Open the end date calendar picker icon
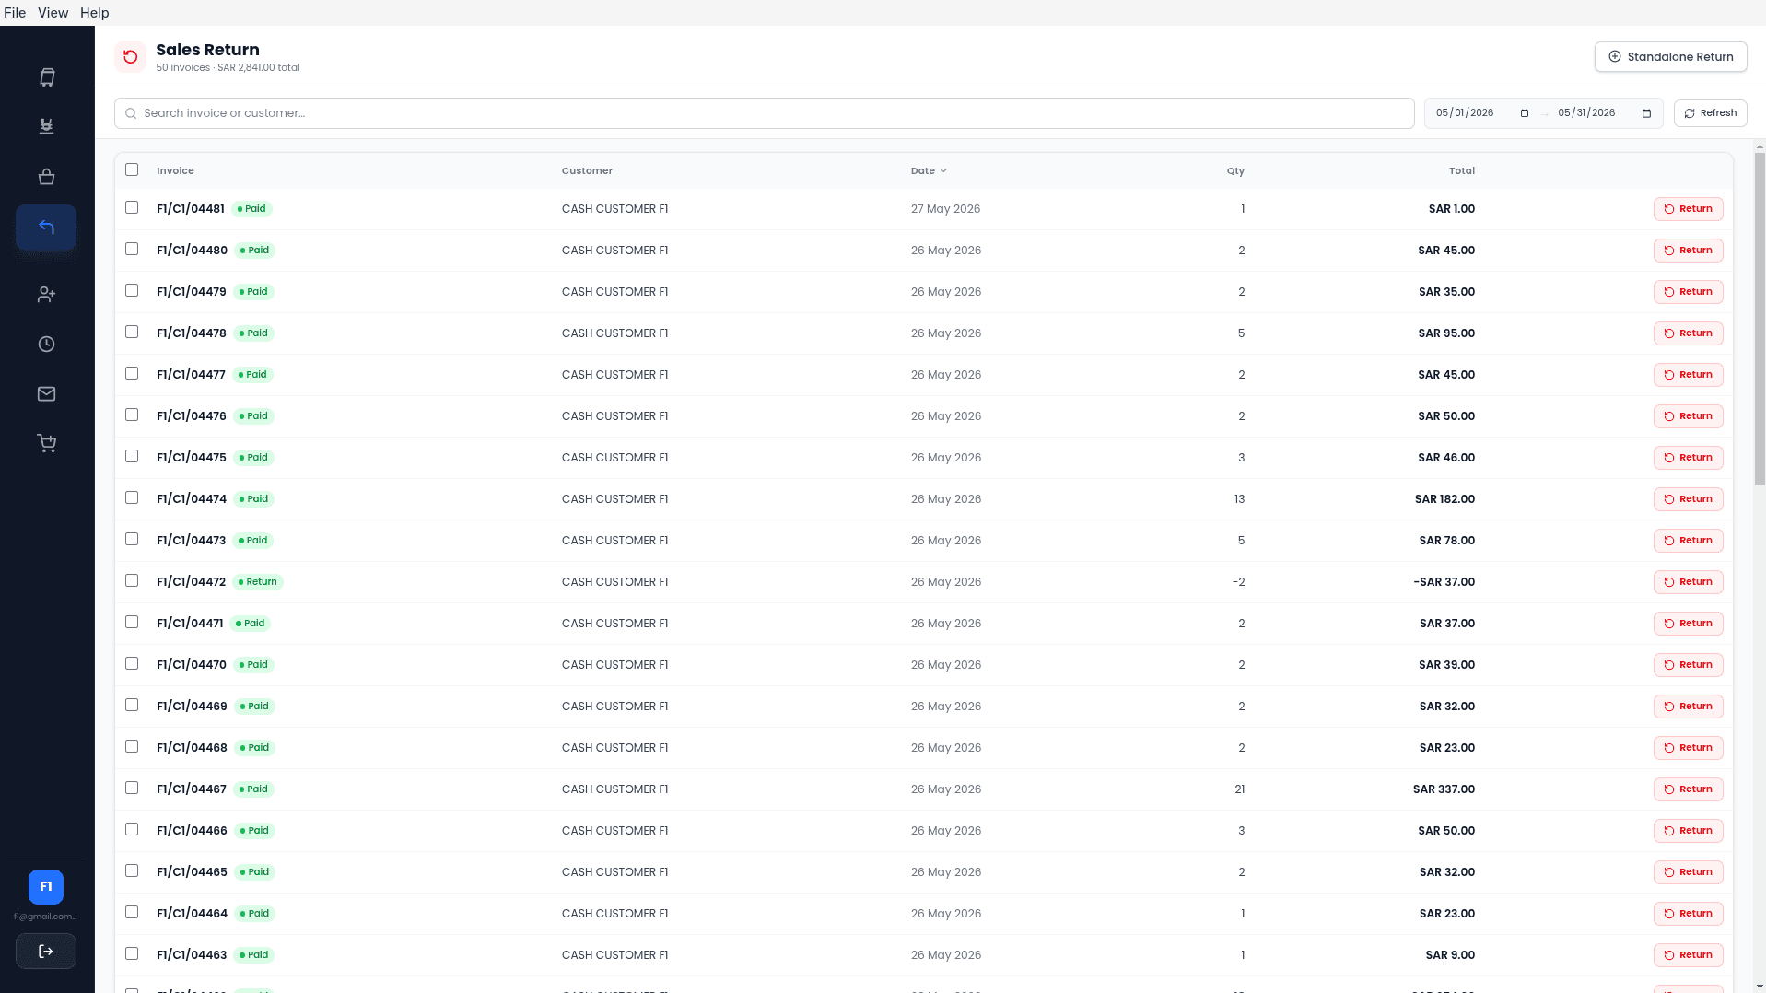Viewport: 1766px width, 993px height. [1647, 113]
